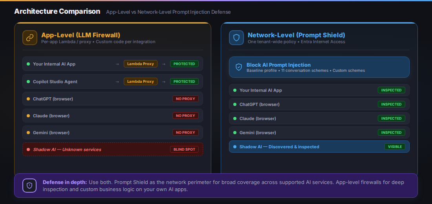Click the 'App-Level (LLM Firewall)' heading
The width and height of the screenshot is (432, 204).
click(x=81, y=35)
